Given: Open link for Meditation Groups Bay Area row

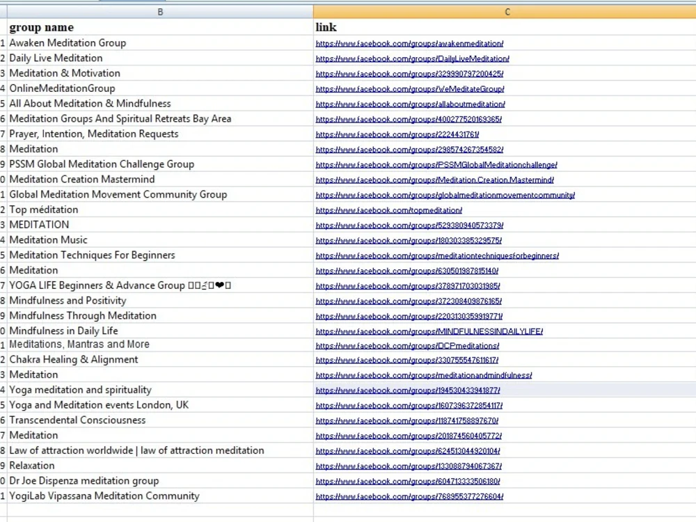Looking at the screenshot, I should click(409, 120).
